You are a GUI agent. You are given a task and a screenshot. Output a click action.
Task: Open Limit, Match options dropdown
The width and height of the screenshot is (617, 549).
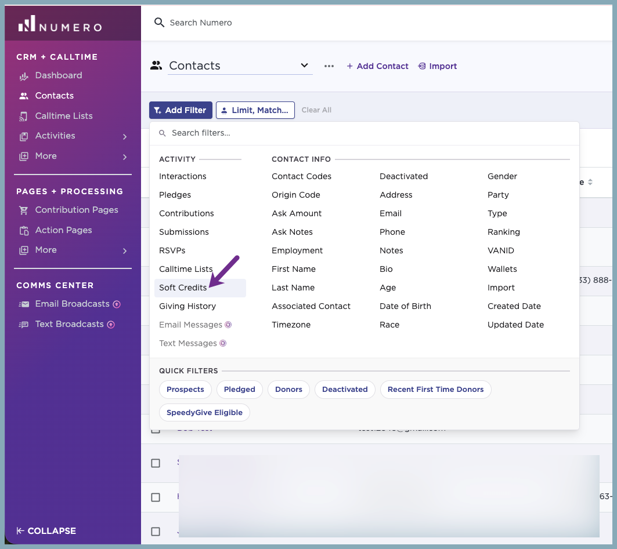[x=255, y=110]
